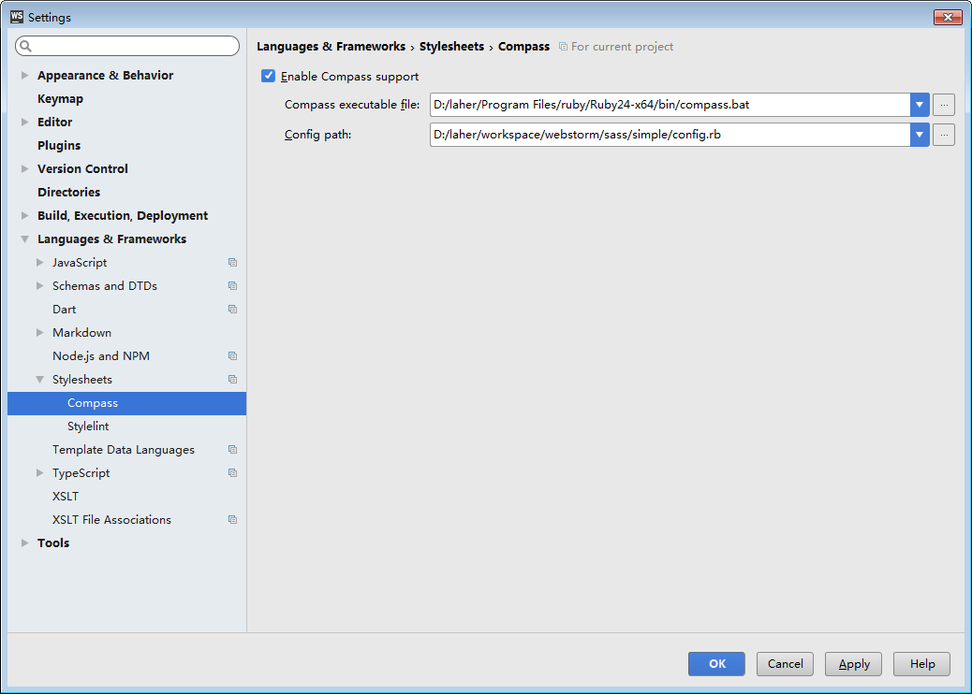Screen dimensions: 972x694
Task: Expand Appearance & Behavior section
Action: tap(24, 76)
